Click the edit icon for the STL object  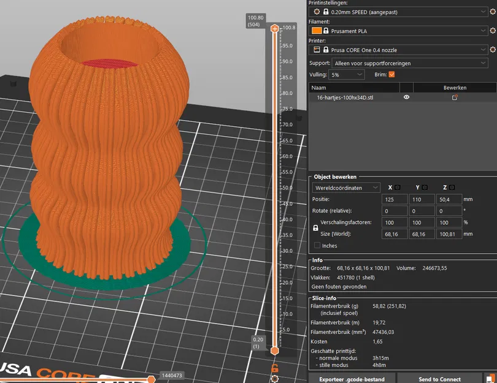pos(455,97)
